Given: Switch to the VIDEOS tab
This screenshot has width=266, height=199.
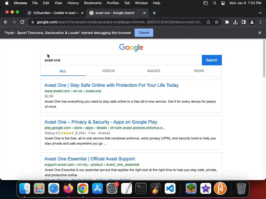Looking at the screenshot, I should (108, 71).
